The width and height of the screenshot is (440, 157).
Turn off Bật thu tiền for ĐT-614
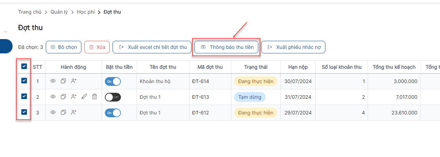pyautogui.click(x=113, y=81)
